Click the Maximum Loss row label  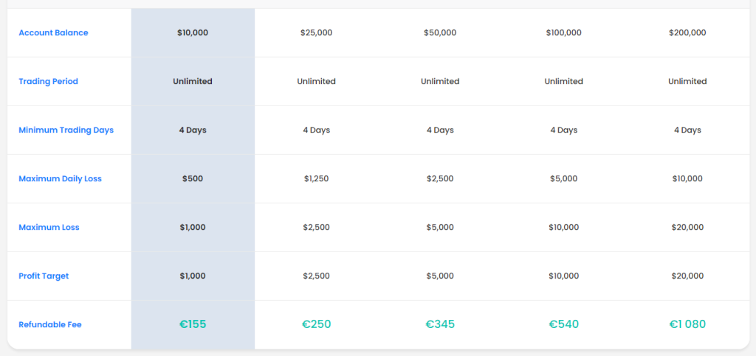click(x=49, y=227)
